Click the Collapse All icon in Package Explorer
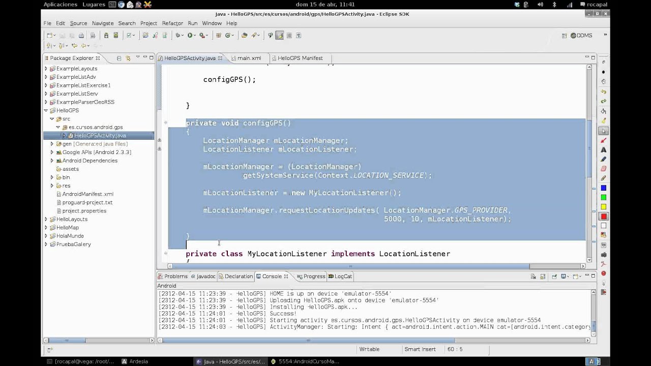Screen dimensions: 651x366 tap(119, 58)
